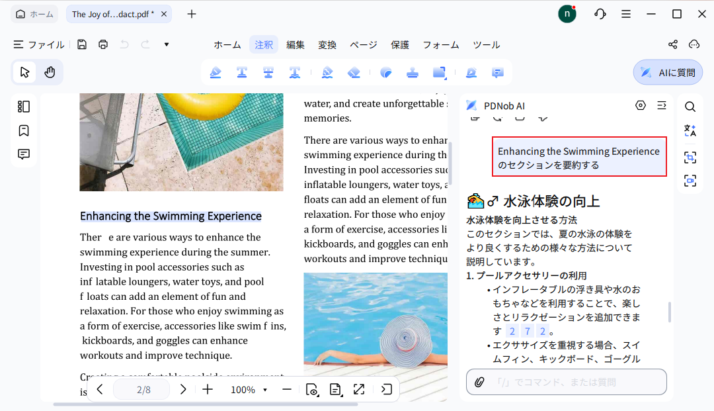Toggle the hand pan tool

tap(50, 71)
